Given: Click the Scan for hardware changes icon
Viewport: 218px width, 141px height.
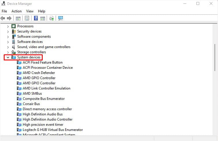Looking at the screenshot, I should tap(61, 18).
